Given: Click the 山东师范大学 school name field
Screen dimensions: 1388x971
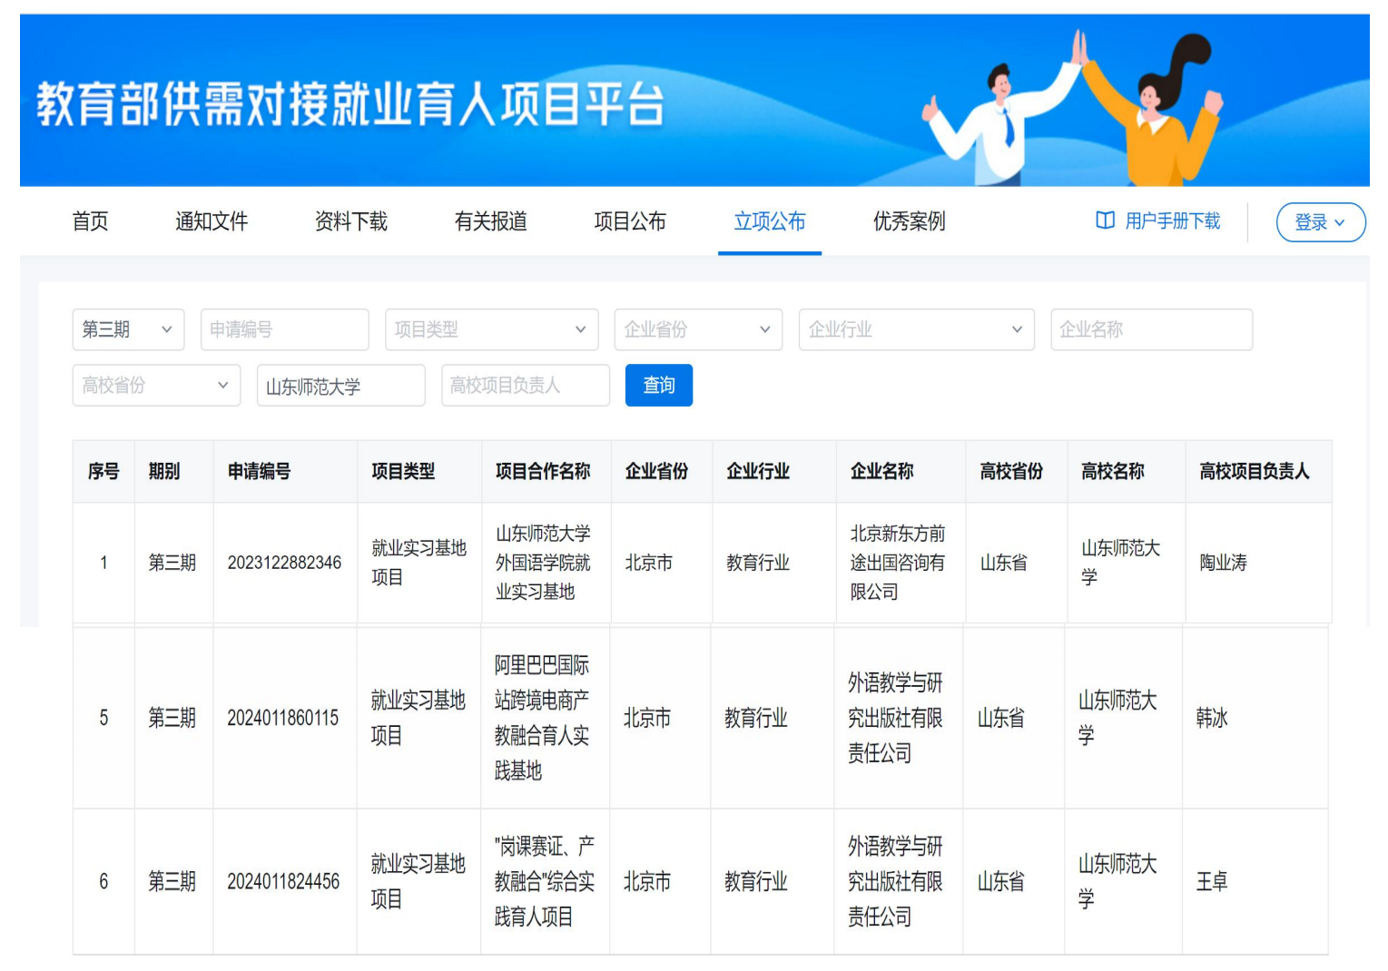Looking at the screenshot, I should point(340,386).
